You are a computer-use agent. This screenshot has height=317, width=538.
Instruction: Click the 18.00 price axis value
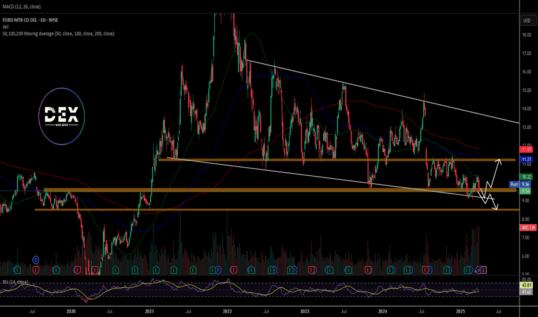pyautogui.click(x=526, y=35)
